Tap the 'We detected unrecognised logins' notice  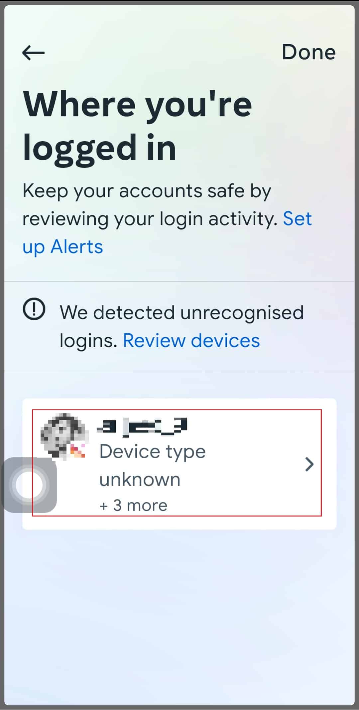point(181,326)
